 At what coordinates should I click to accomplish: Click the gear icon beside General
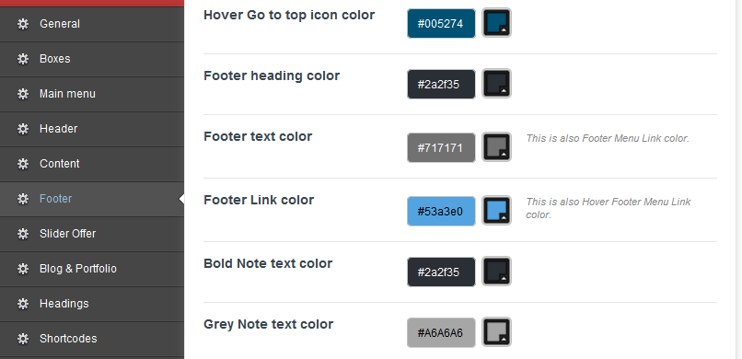tap(23, 24)
